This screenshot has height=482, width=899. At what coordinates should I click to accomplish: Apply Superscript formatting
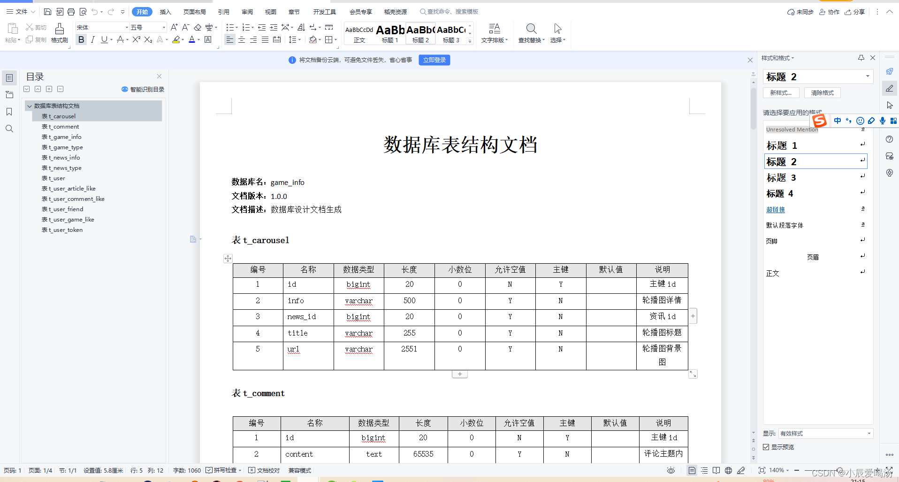point(136,40)
